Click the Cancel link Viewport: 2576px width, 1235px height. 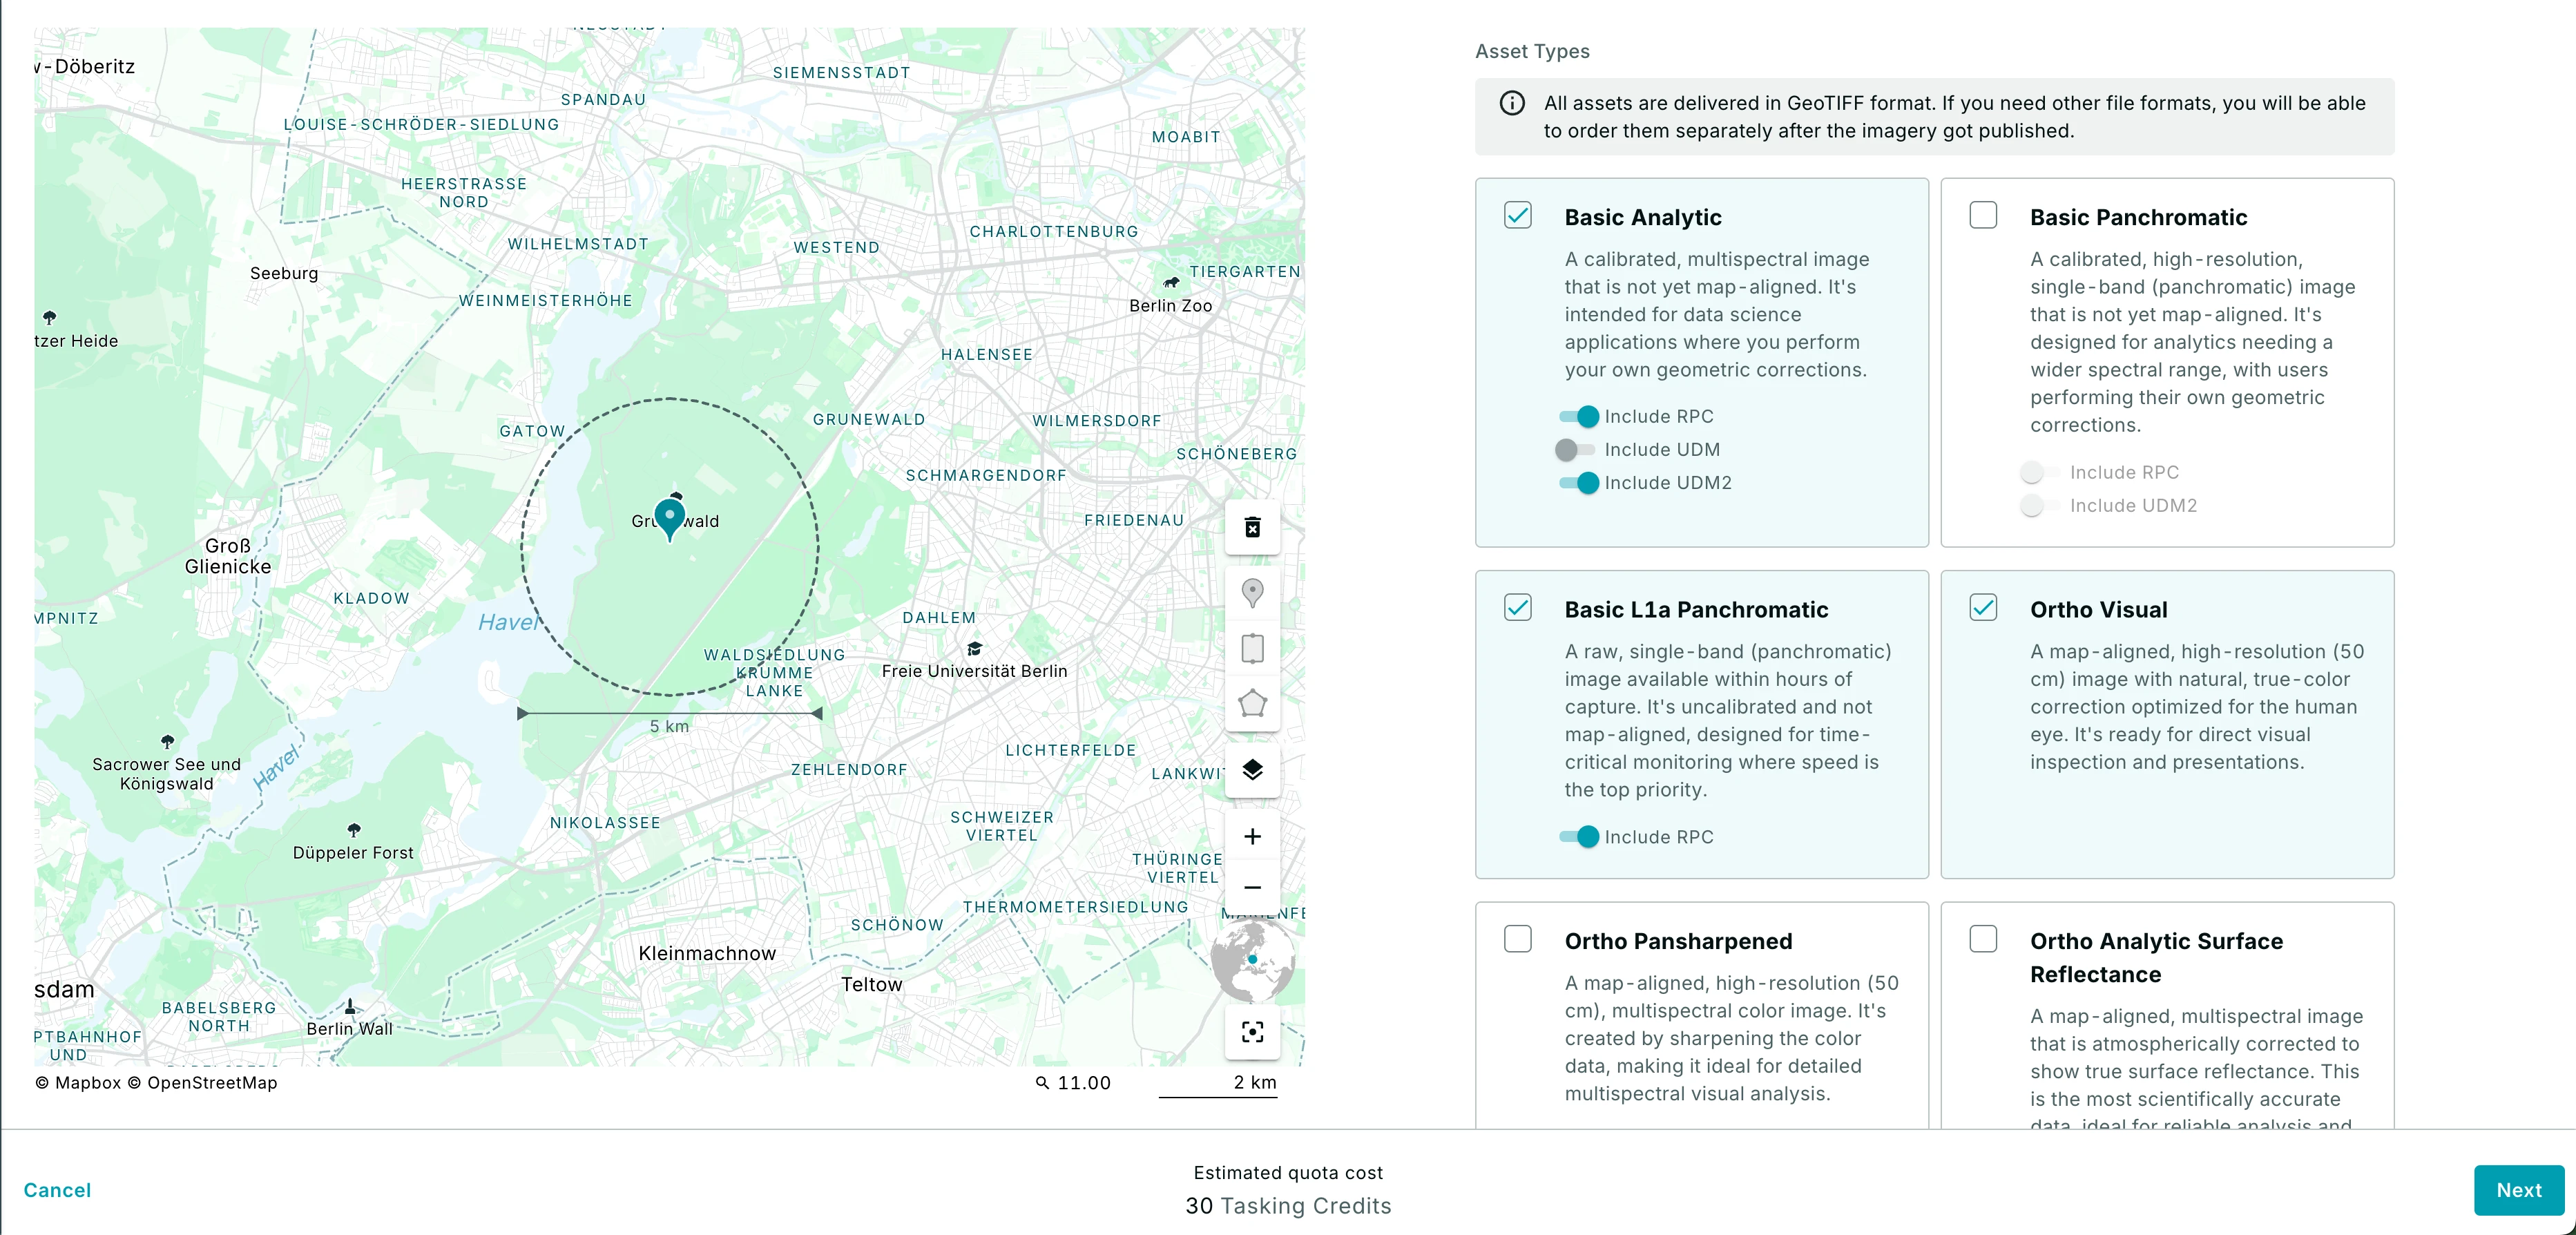click(x=57, y=1190)
